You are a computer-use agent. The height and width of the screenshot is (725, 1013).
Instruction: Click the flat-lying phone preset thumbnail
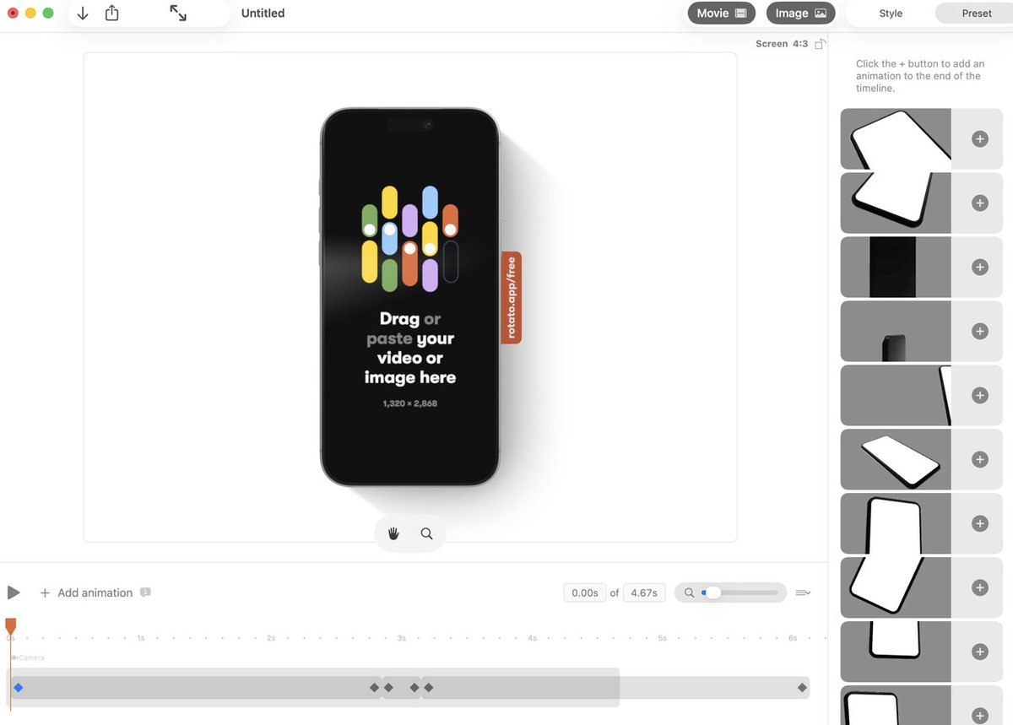pyautogui.click(x=896, y=459)
